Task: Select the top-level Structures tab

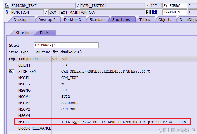Action: pos(121,19)
